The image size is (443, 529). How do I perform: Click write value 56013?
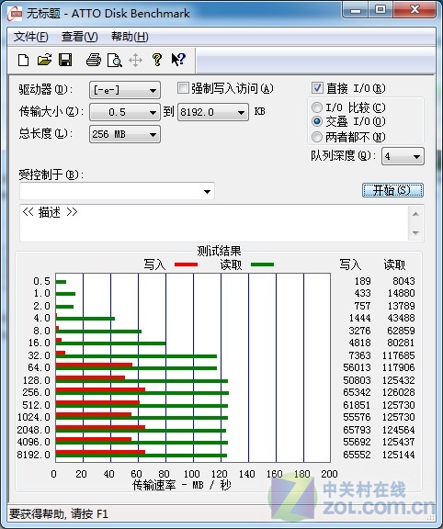point(357,367)
